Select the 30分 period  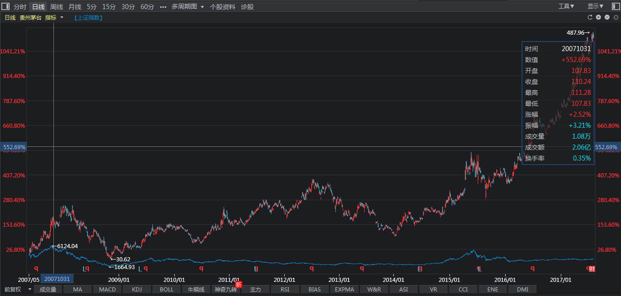[128, 7]
